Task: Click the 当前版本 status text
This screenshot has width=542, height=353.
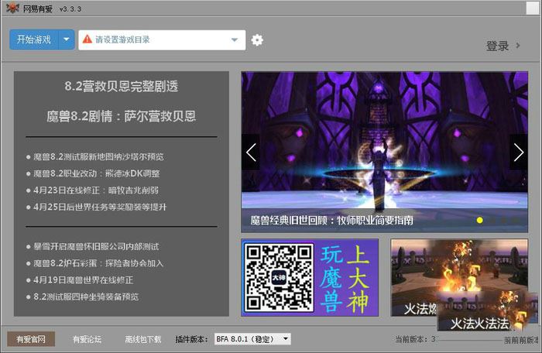Action: click(x=415, y=339)
